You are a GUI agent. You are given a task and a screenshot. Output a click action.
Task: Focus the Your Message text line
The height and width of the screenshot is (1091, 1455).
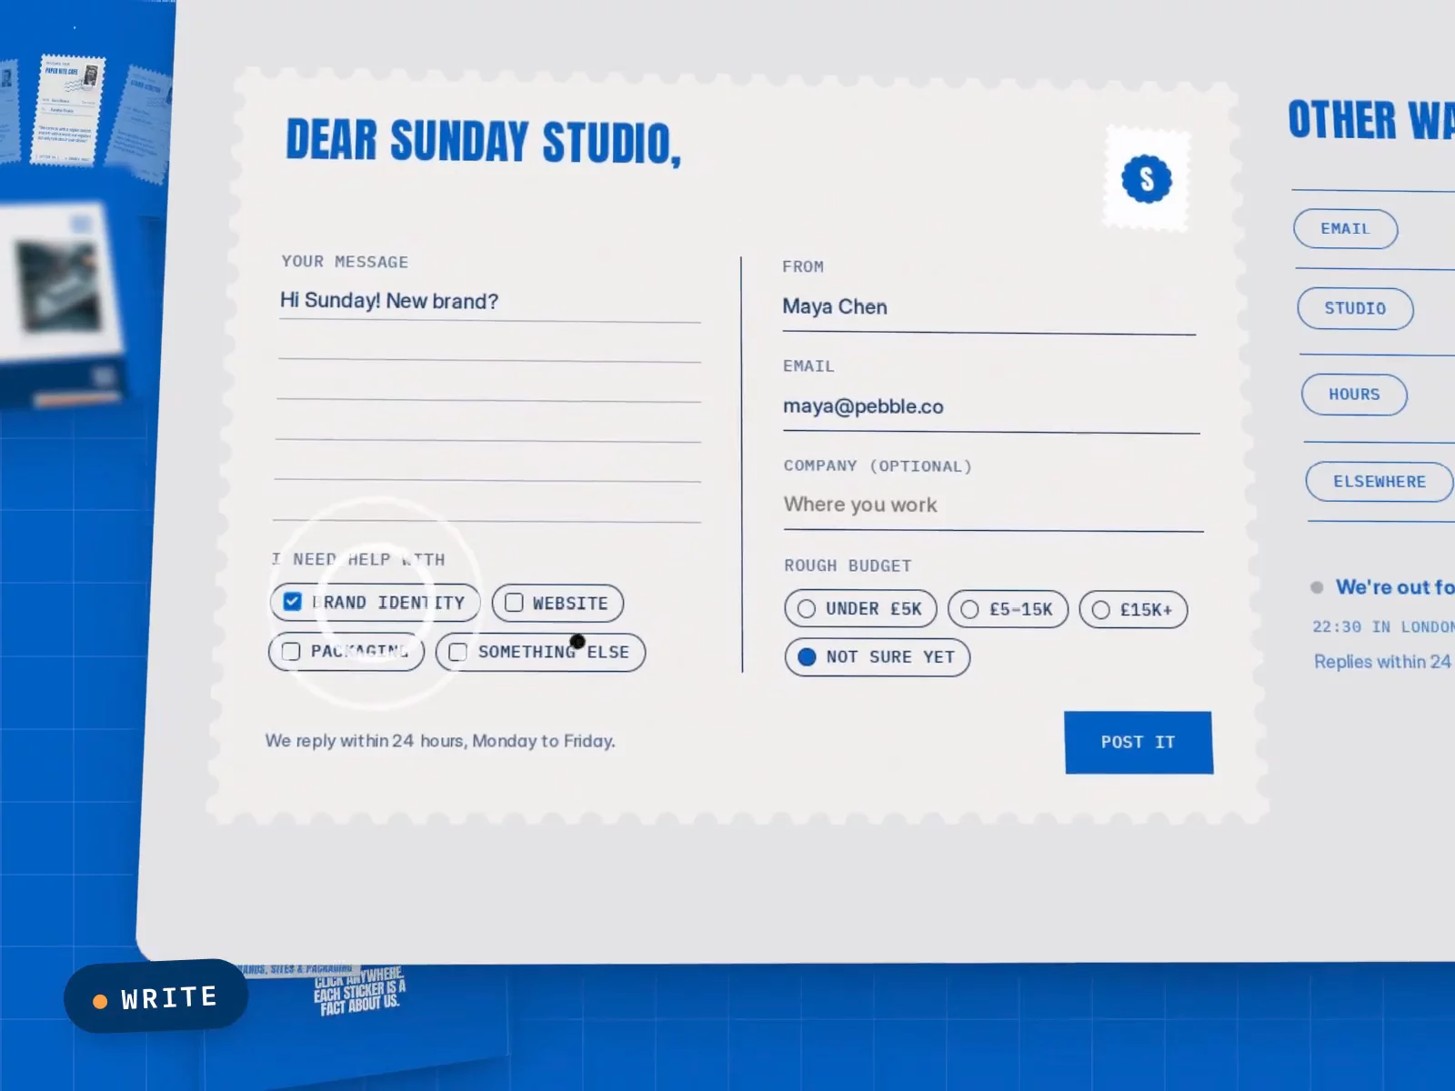(489, 301)
